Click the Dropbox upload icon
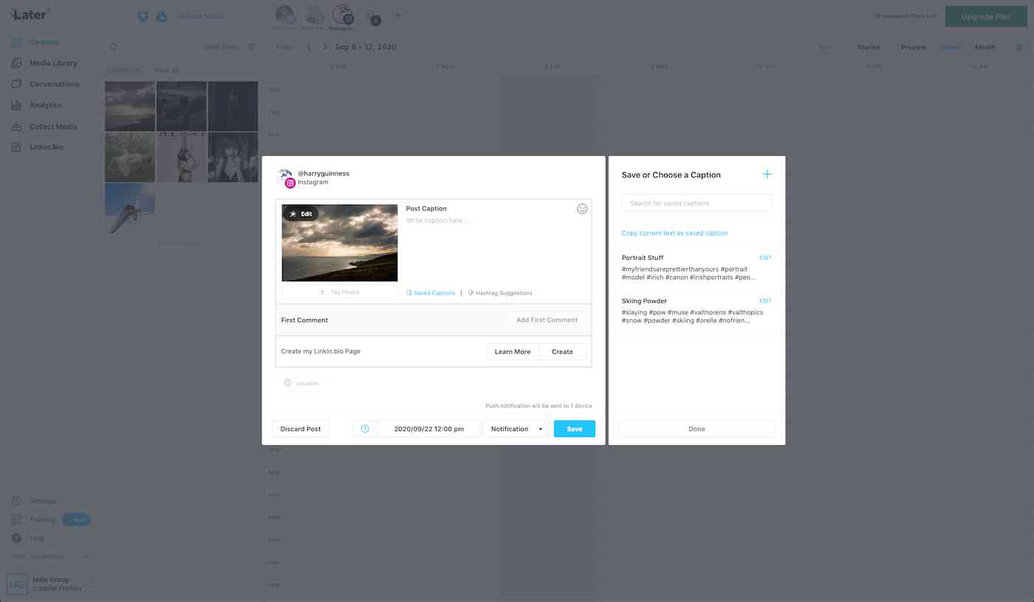This screenshot has width=1034, height=602. click(143, 16)
